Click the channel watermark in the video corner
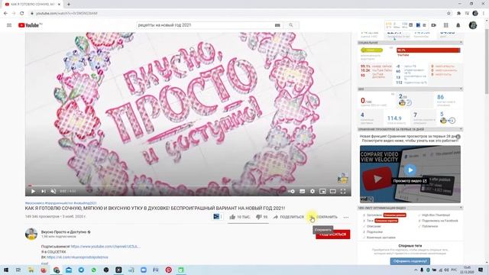 click(x=343, y=178)
